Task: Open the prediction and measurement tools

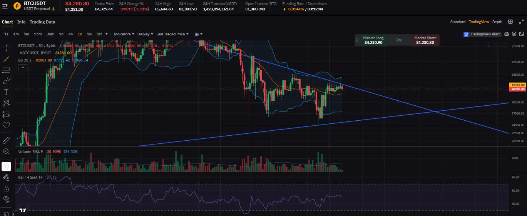Action: coord(6,114)
